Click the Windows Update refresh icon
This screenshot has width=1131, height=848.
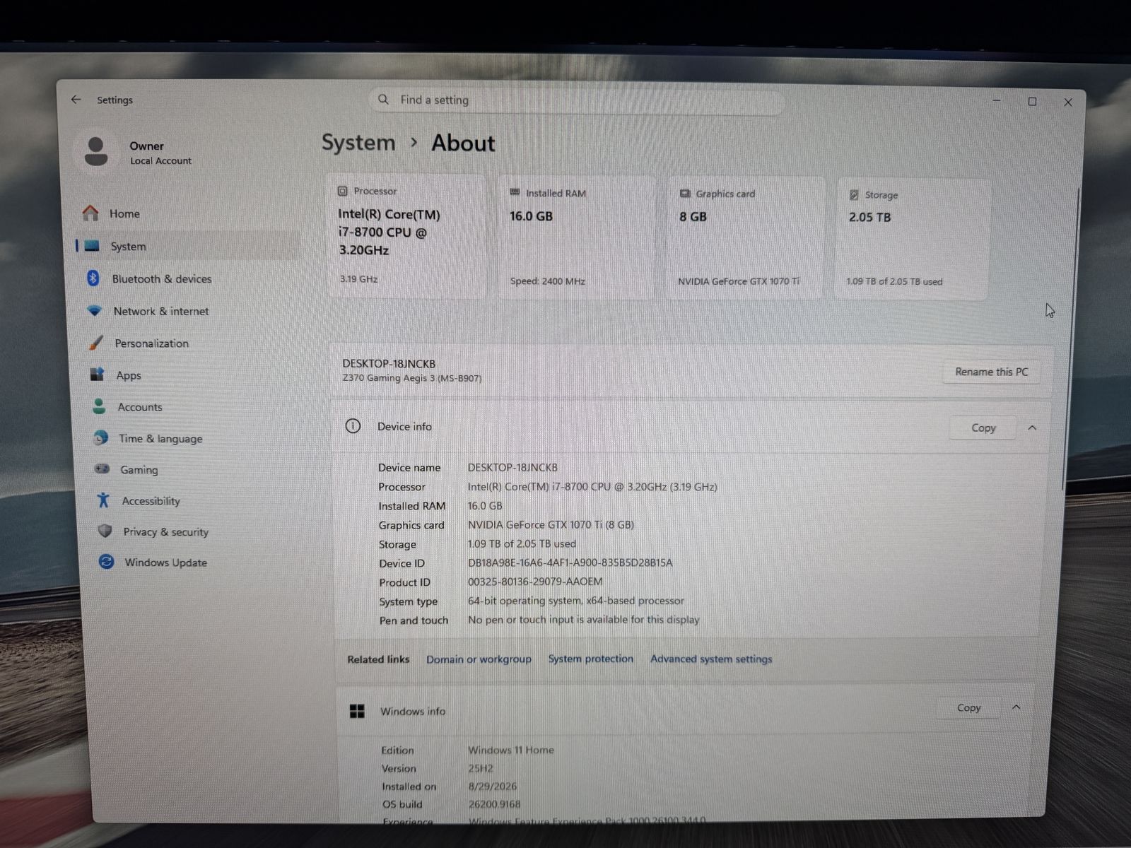(x=106, y=562)
